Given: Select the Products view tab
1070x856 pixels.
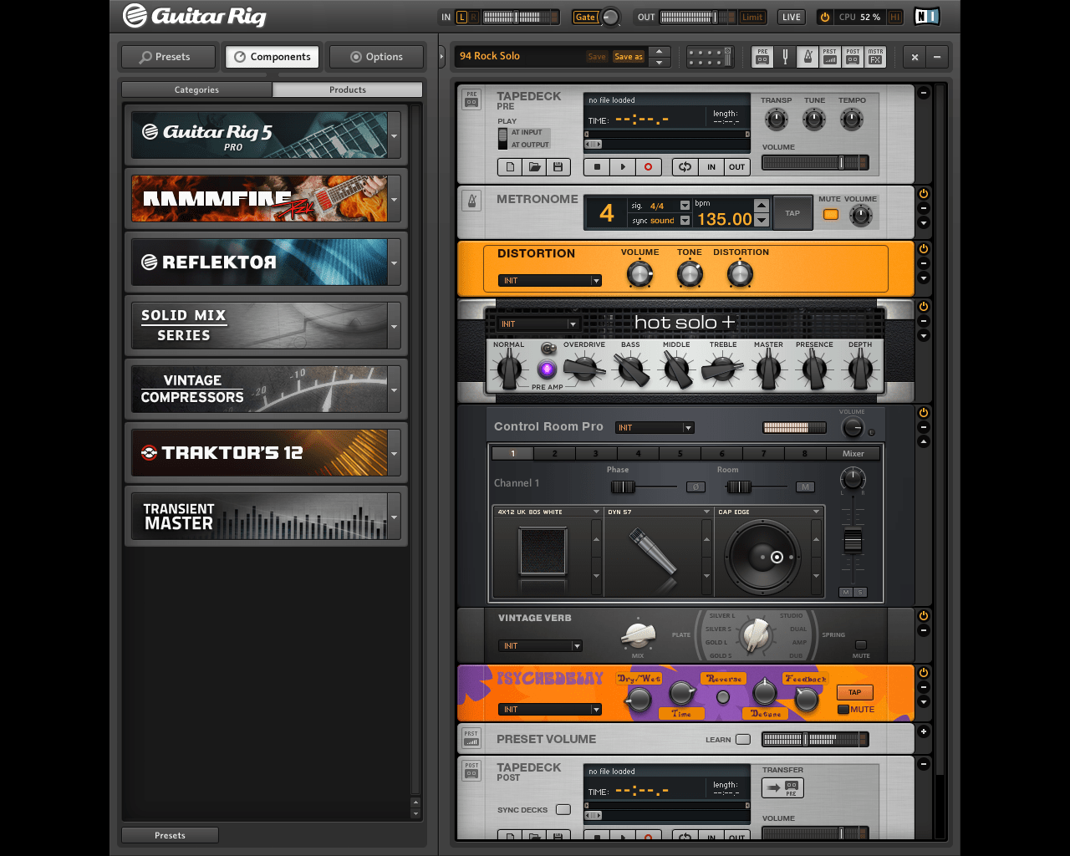Looking at the screenshot, I should pyautogui.click(x=348, y=89).
